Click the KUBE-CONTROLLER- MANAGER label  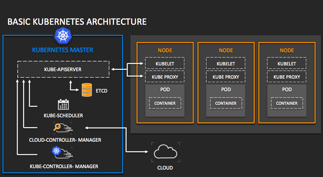tap(64, 166)
